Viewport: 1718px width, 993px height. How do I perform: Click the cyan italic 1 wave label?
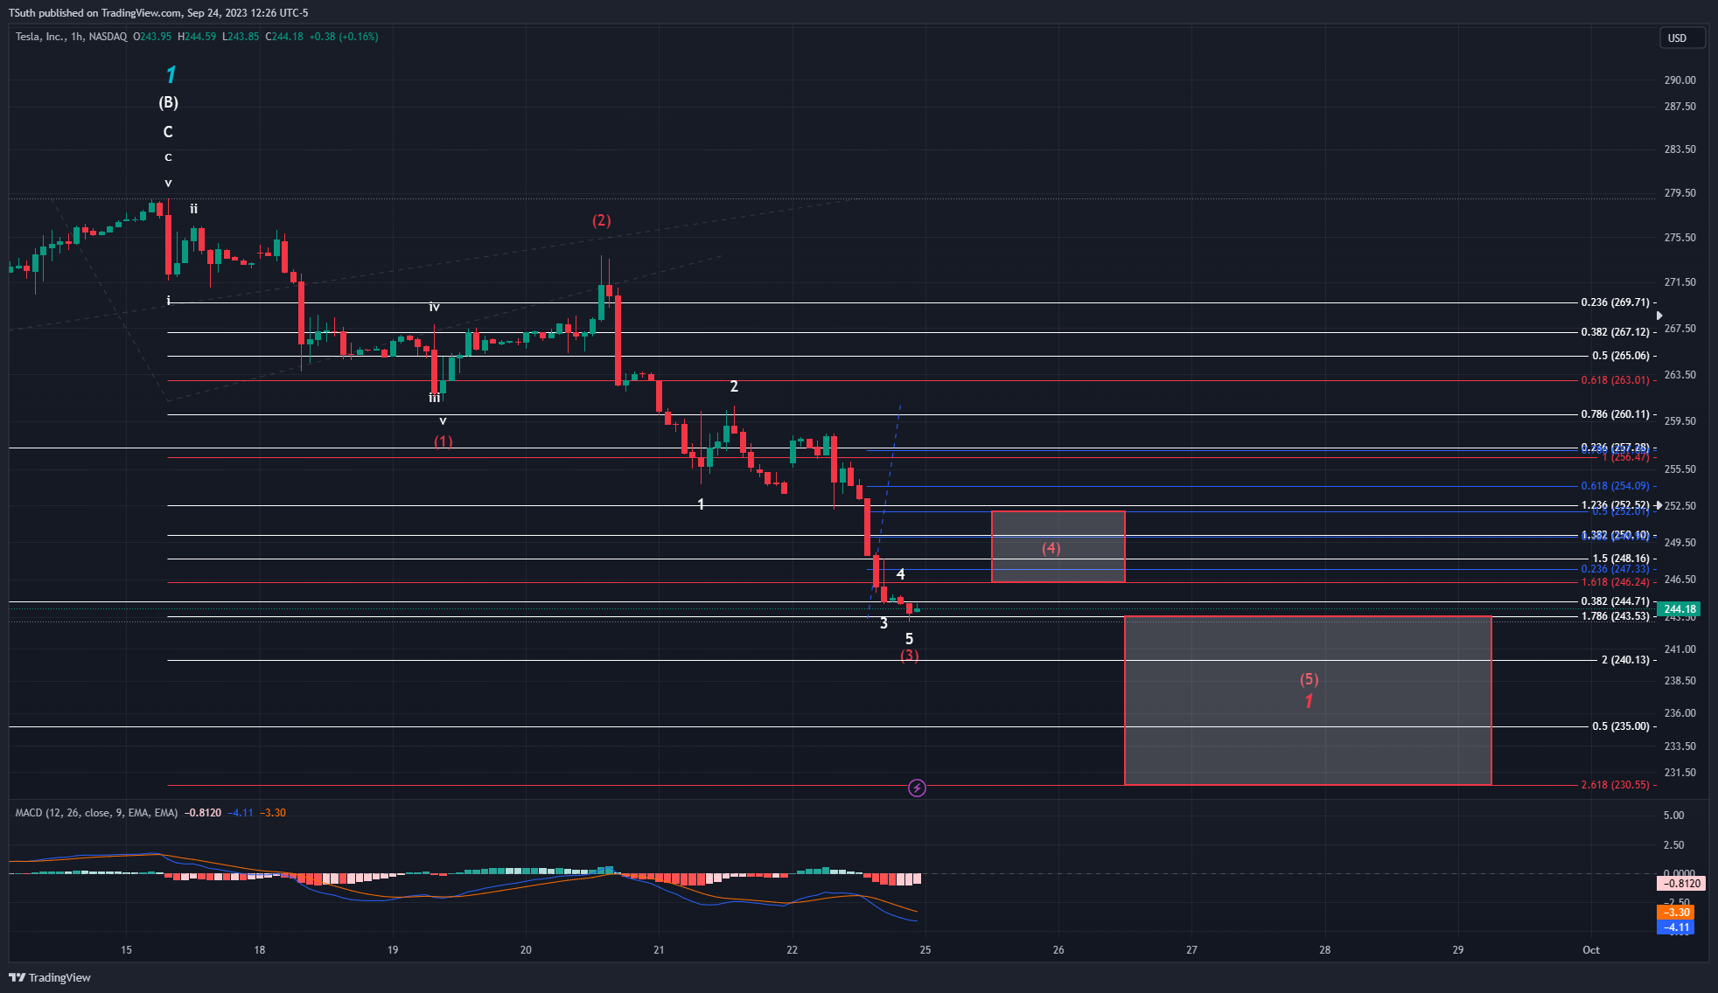(x=171, y=75)
